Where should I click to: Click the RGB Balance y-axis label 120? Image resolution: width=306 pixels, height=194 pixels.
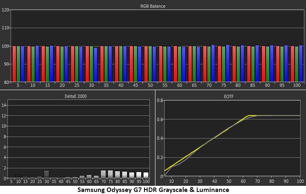[5, 10]
